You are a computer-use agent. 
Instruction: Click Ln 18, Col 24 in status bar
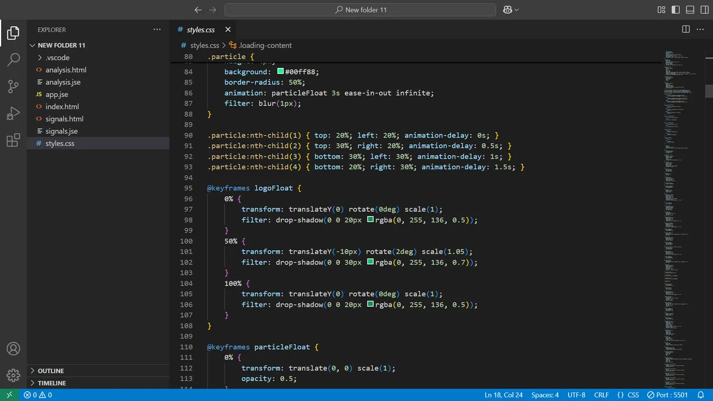(x=504, y=395)
